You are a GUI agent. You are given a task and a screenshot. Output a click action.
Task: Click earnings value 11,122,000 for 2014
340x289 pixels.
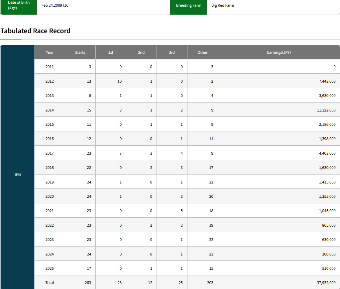click(x=326, y=110)
